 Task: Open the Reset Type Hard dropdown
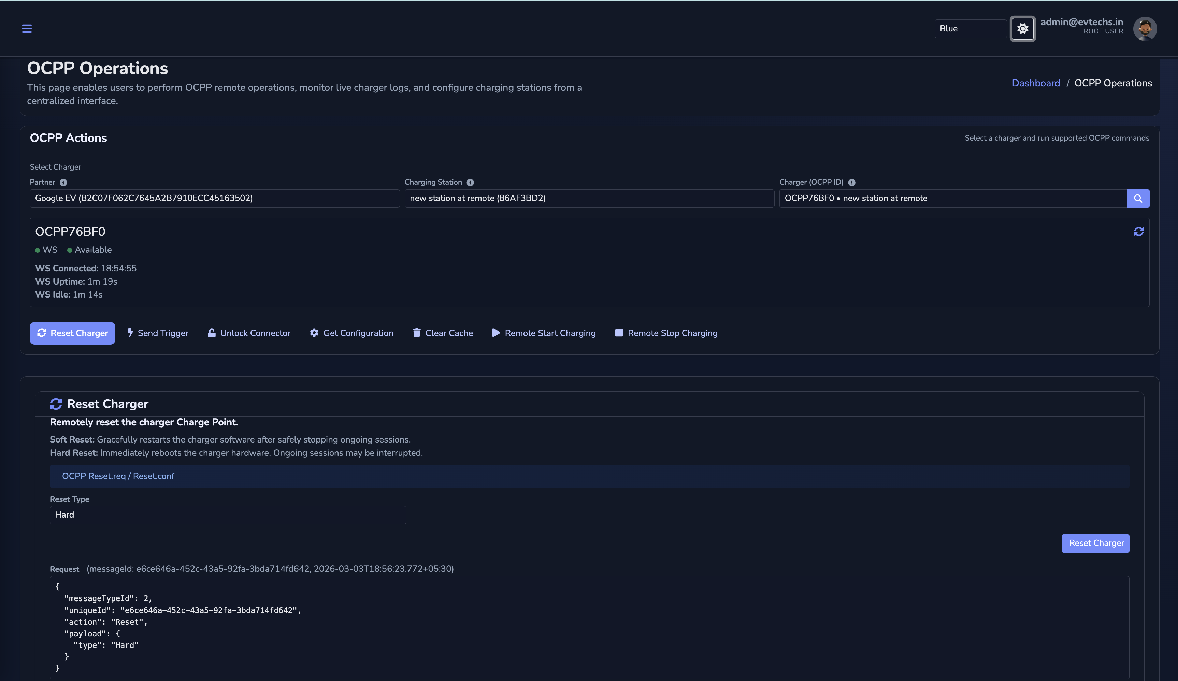228,515
